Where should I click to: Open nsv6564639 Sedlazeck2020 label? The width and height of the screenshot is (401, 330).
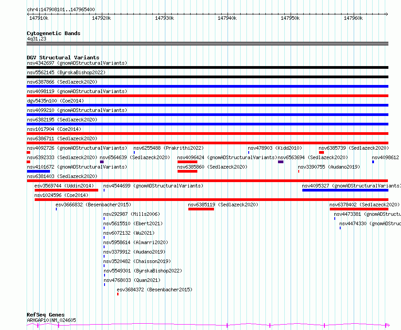(x=135, y=157)
